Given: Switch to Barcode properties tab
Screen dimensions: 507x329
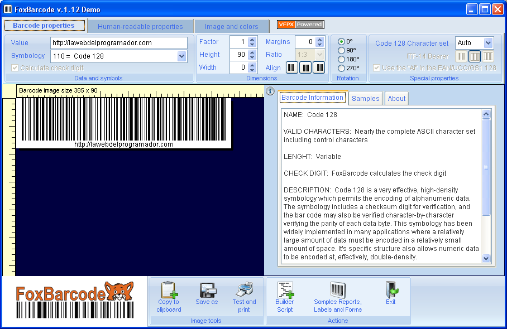Looking at the screenshot, I should [45, 26].
